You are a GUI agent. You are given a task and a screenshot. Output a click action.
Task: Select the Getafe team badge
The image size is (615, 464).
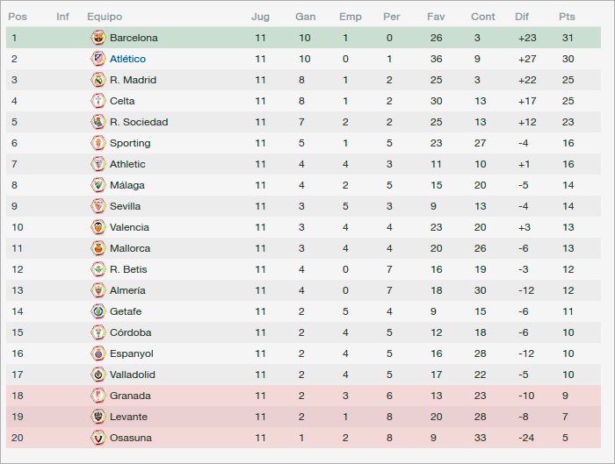pyautogui.click(x=98, y=311)
